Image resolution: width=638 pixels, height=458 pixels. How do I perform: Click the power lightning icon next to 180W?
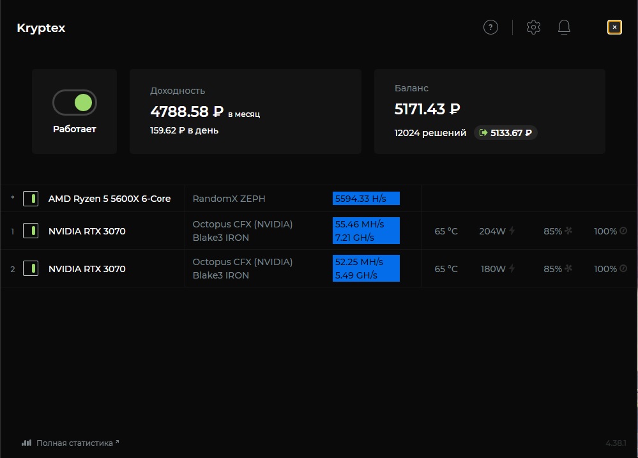click(x=512, y=269)
